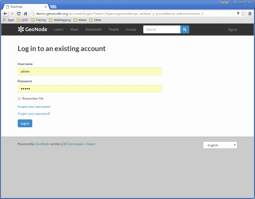Open the Chrome hamburger menu icon
This screenshot has width=255, height=199.
coord(250,14)
